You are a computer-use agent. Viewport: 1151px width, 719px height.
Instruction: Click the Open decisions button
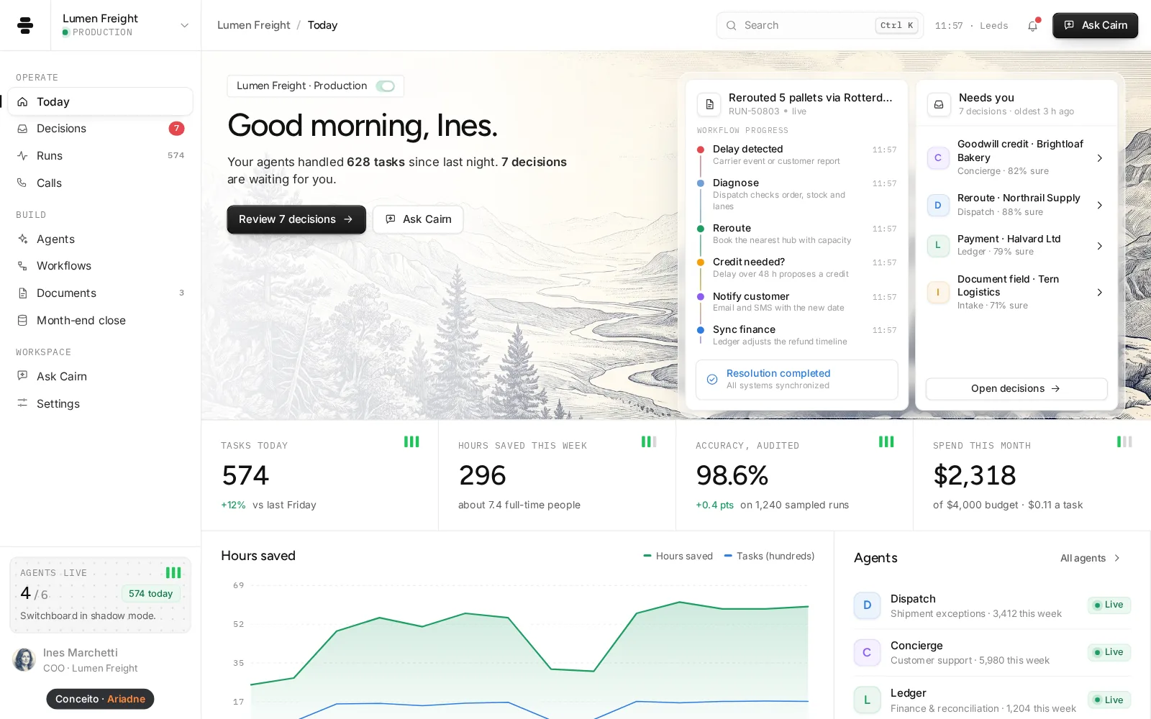(1016, 389)
